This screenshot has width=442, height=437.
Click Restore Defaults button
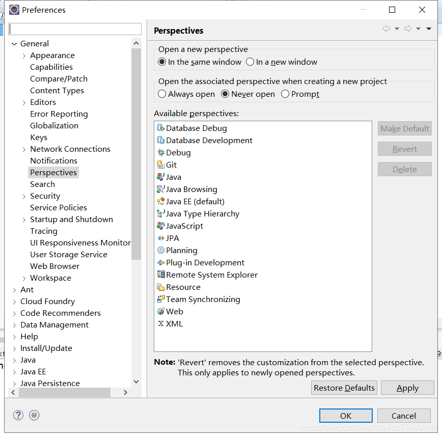click(x=344, y=388)
